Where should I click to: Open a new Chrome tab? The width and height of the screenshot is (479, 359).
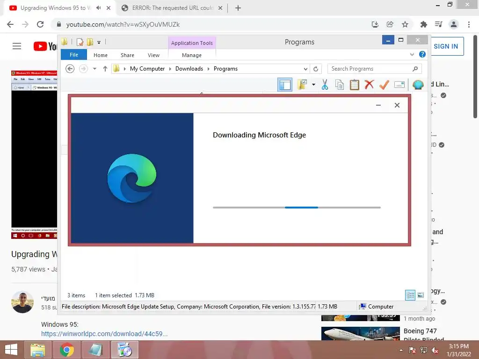point(238,8)
